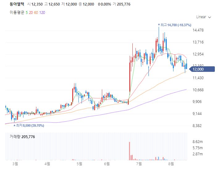Click the 9,906 price axis label

(x=197, y=102)
